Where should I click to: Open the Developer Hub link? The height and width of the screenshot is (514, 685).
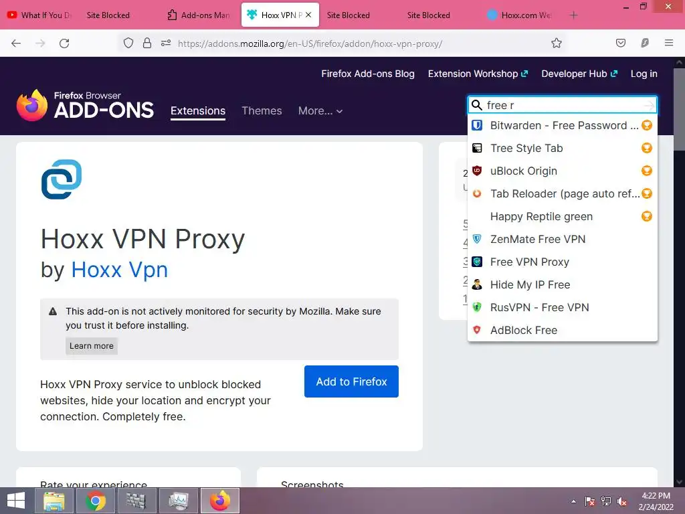579,74
